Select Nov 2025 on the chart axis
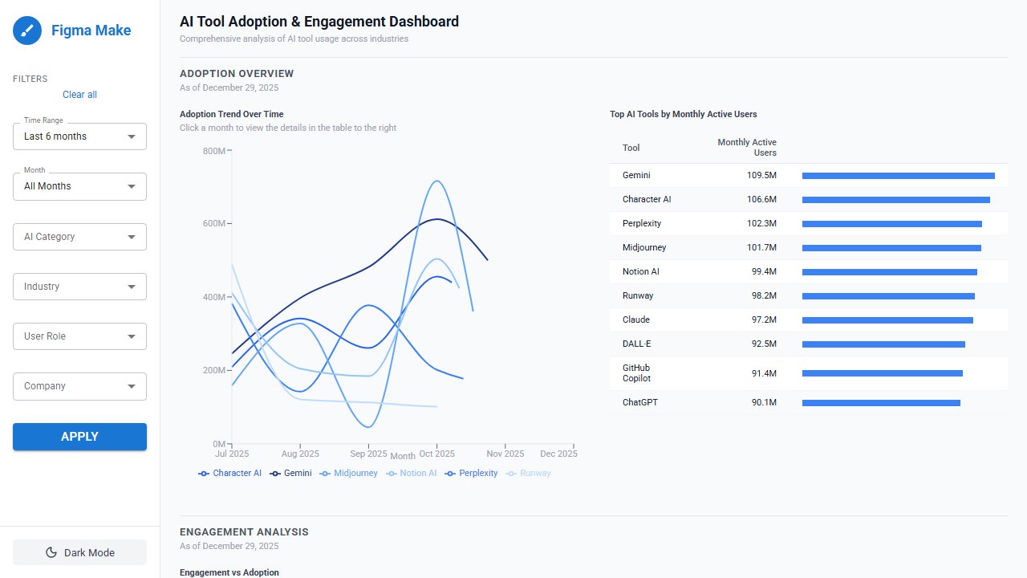This screenshot has height=578, width=1027. 505,454
